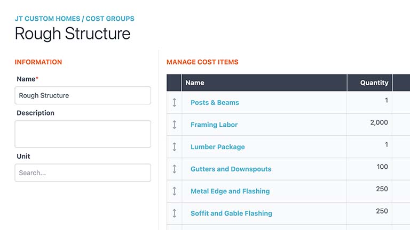This screenshot has height=230, width=410.
Task: Select the Gutters and Downspouts link
Action: 231,169
